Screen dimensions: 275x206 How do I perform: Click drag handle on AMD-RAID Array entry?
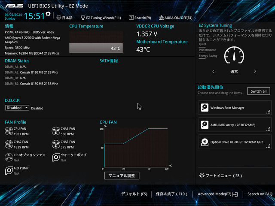click(268, 129)
